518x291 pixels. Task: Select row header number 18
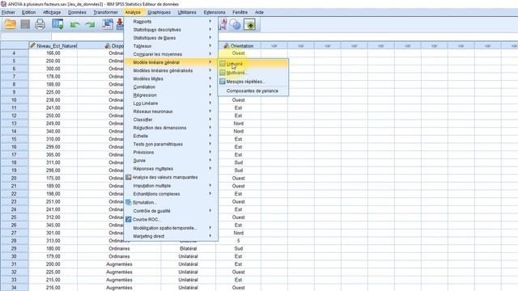[x=15, y=162]
